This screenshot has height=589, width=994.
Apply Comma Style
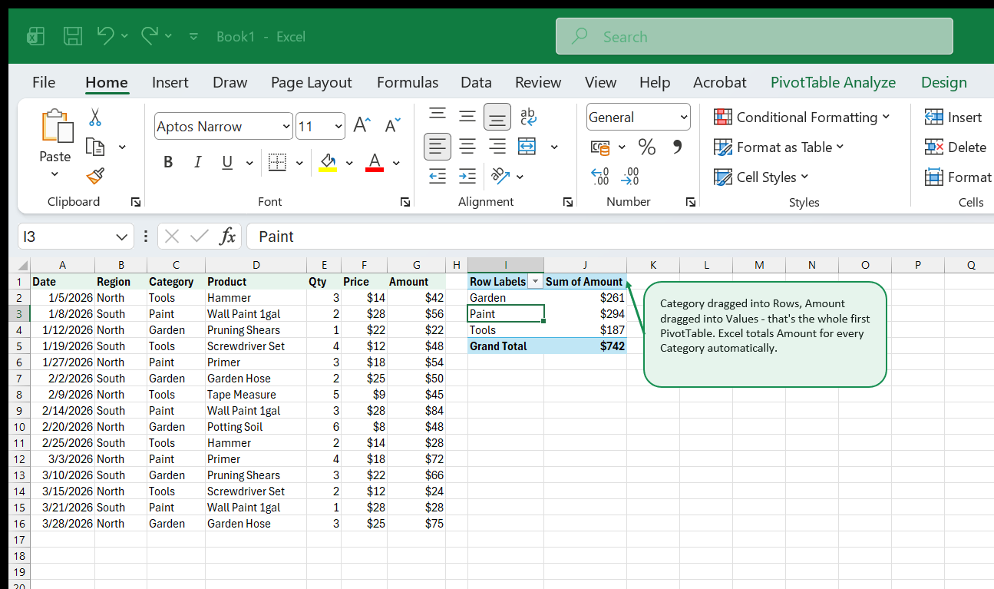[x=677, y=146]
